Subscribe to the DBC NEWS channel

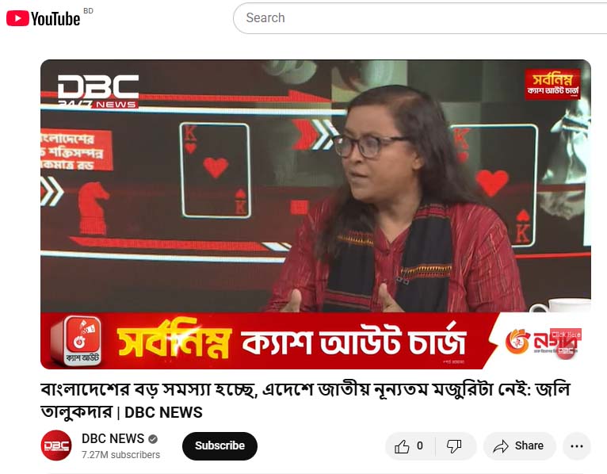click(220, 445)
